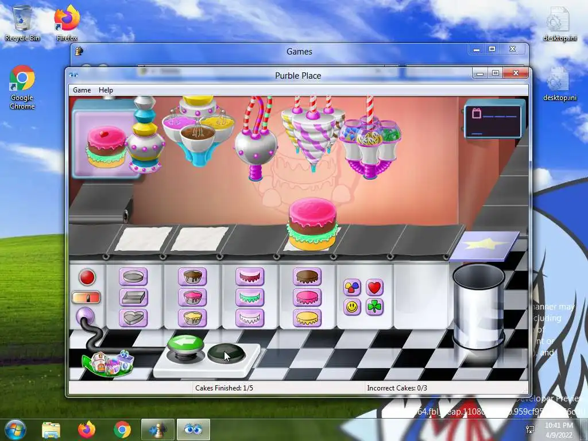The height and width of the screenshot is (441, 588).
Task: Open the Firefox desktop shortcut
Action: pos(67,23)
